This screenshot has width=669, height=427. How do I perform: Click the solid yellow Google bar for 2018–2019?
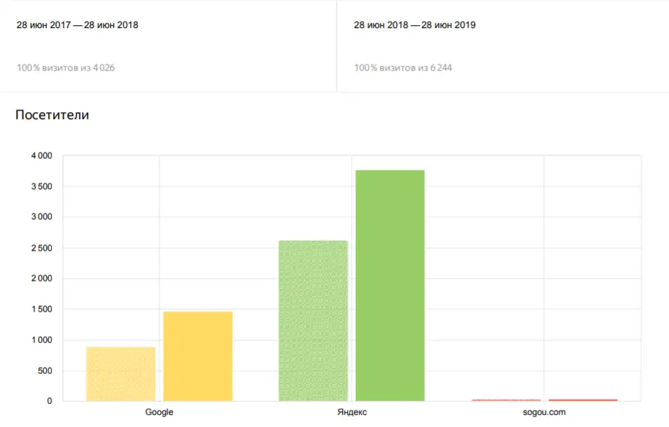click(198, 356)
